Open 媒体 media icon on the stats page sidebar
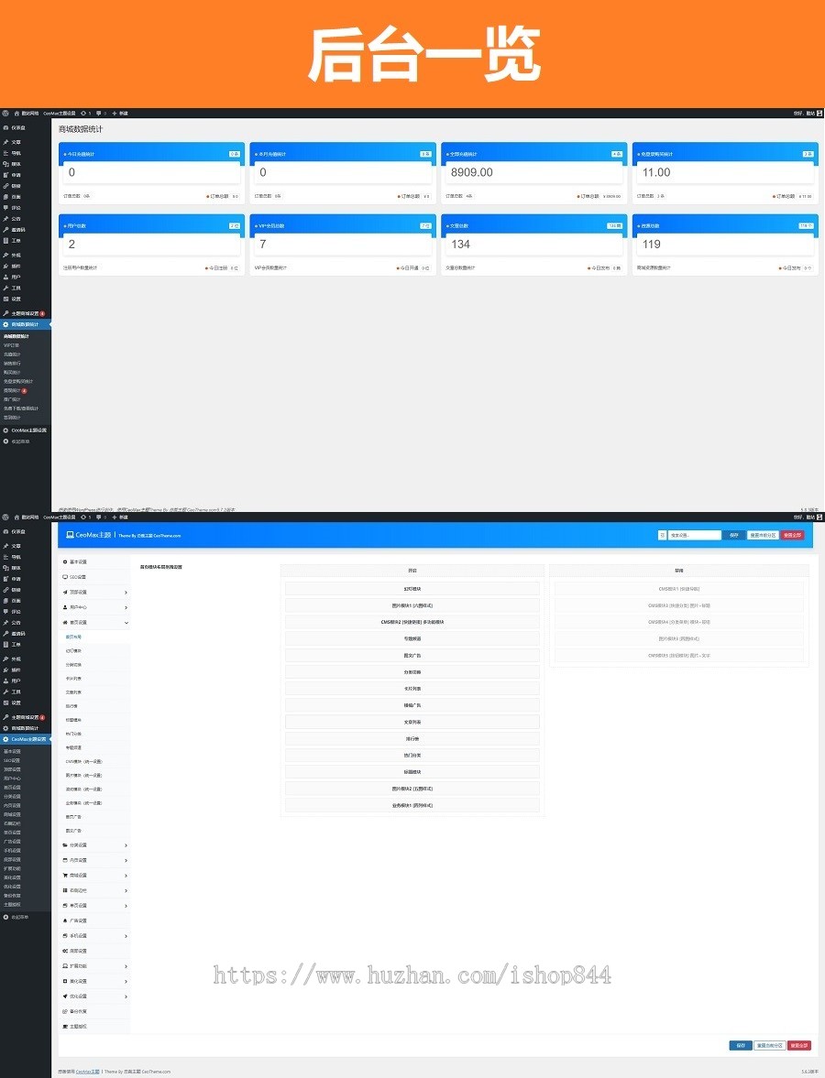Screen dimensions: 825x1078 pos(5,164)
